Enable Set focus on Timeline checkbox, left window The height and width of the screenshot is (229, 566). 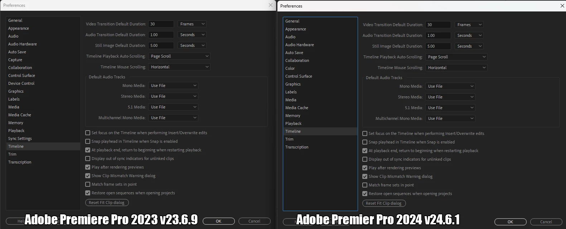click(88, 133)
